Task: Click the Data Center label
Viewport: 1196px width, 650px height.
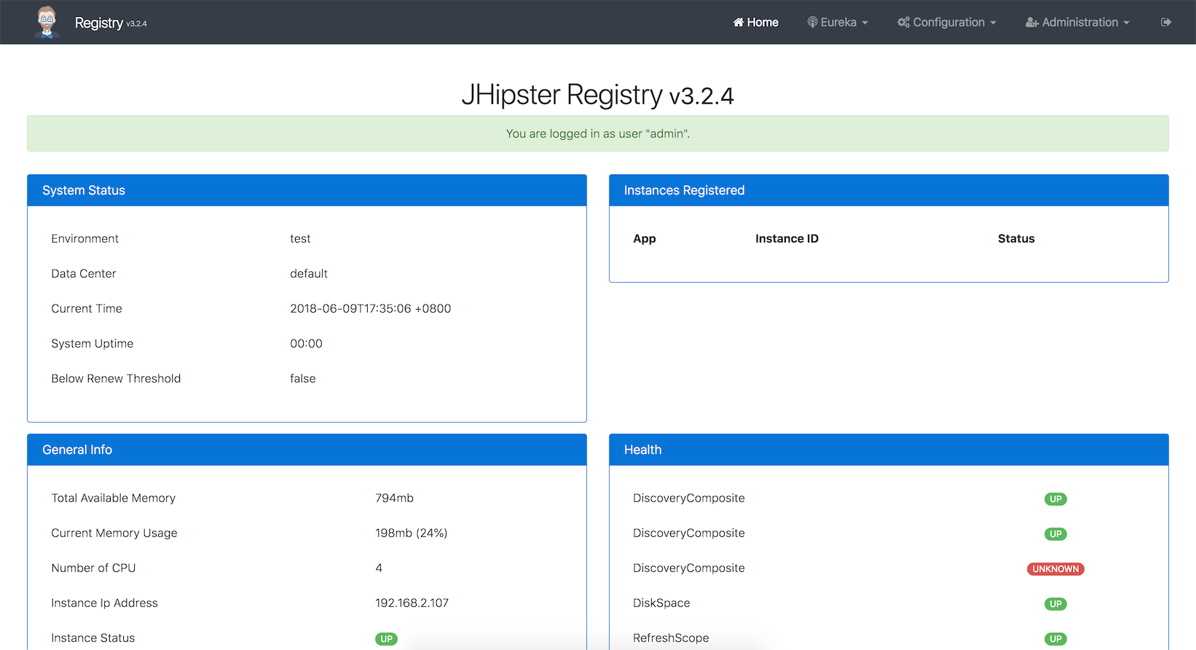Action: 84,273
